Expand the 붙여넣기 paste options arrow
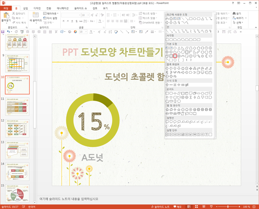The width and height of the screenshot is (259, 209). (6, 23)
